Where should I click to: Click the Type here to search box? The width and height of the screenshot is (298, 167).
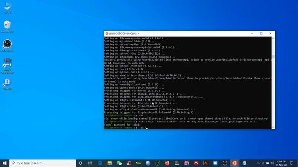tap(42, 163)
